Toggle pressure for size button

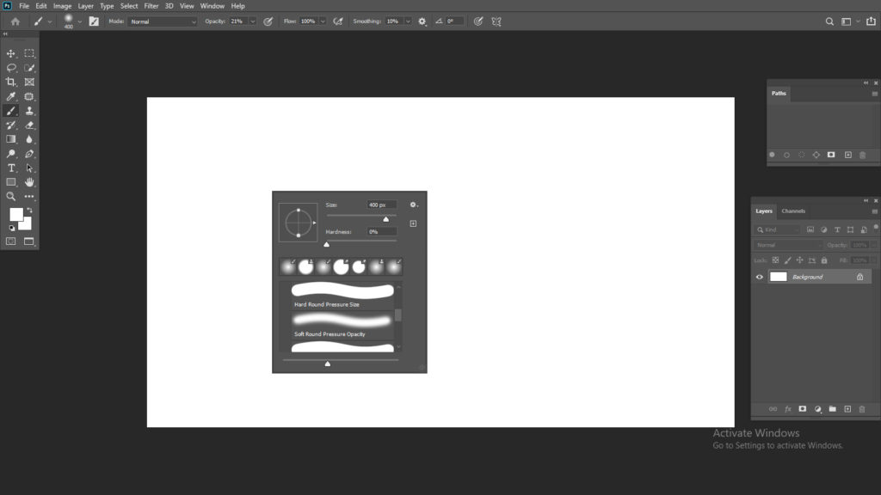click(478, 21)
